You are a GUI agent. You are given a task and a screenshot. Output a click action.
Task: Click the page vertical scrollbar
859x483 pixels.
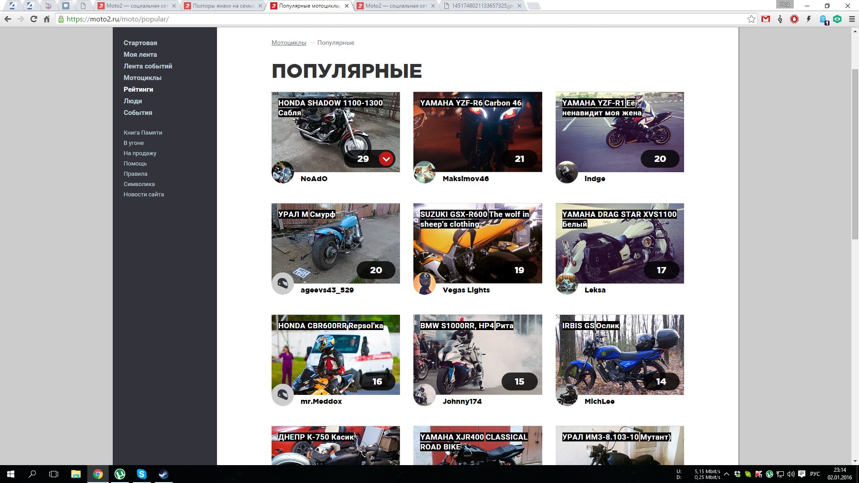point(855,154)
